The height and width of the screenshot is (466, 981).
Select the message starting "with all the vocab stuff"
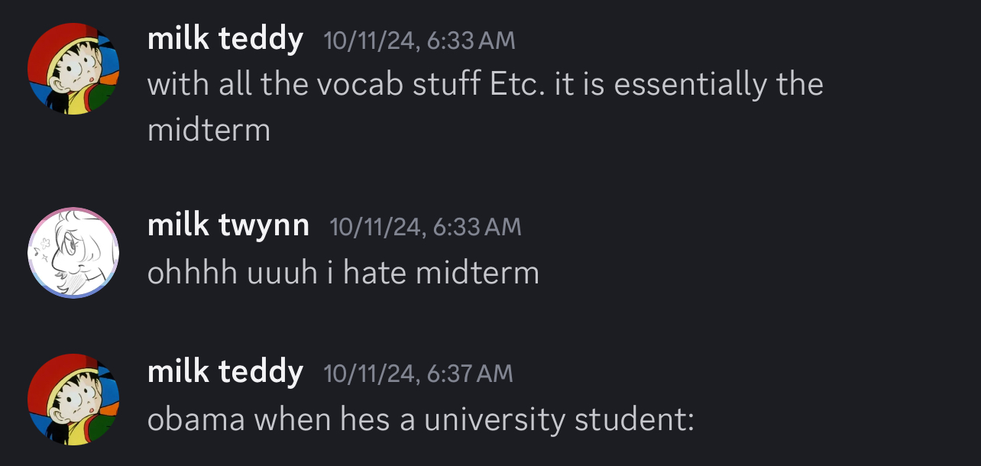pos(485,106)
